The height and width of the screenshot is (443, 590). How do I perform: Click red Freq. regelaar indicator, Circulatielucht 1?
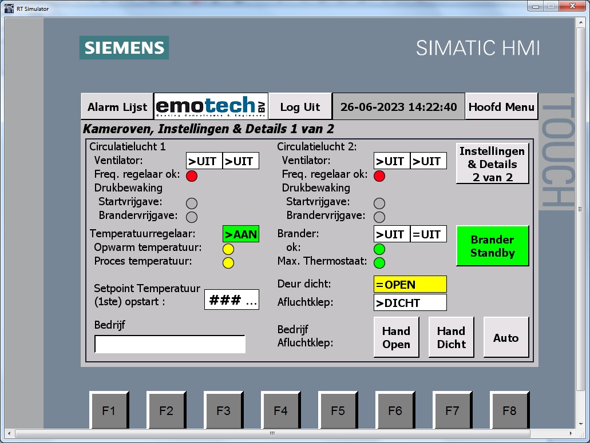tap(192, 176)
